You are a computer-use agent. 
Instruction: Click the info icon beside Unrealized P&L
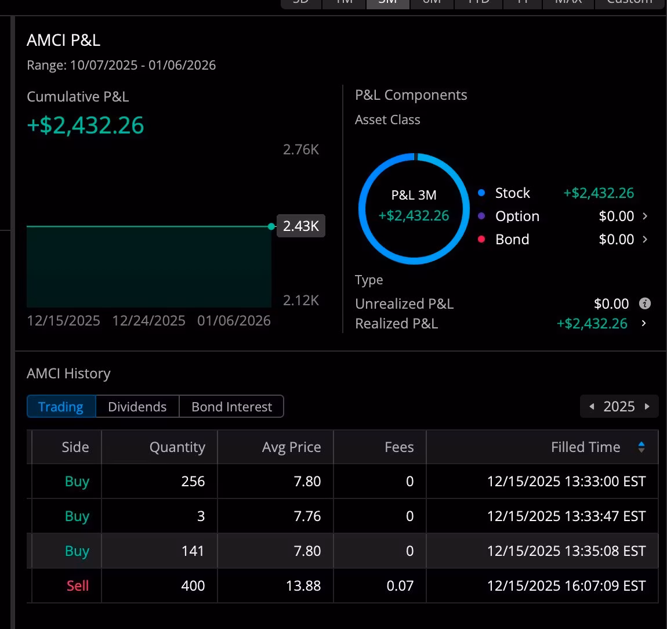point(644,303)
